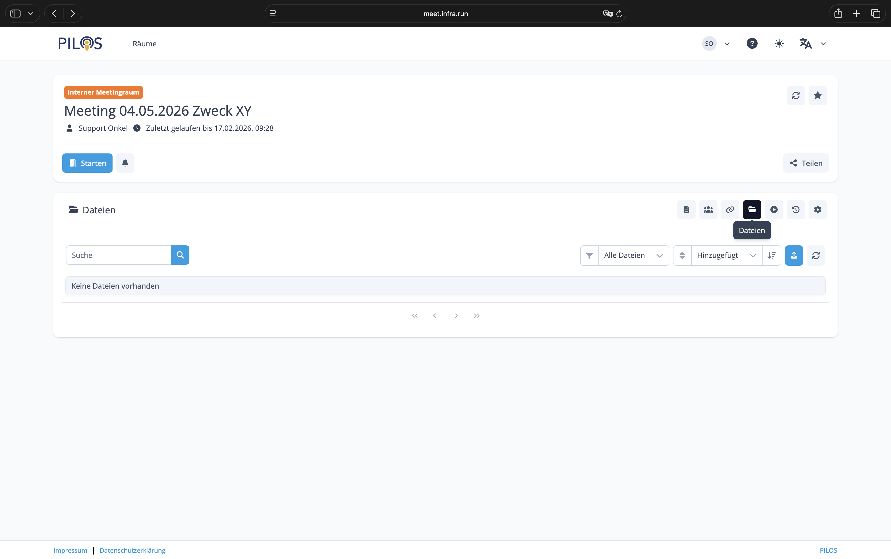Open the Alle Dateien filter dropdown
Screen dimensions: 891x559
(633, 256)
